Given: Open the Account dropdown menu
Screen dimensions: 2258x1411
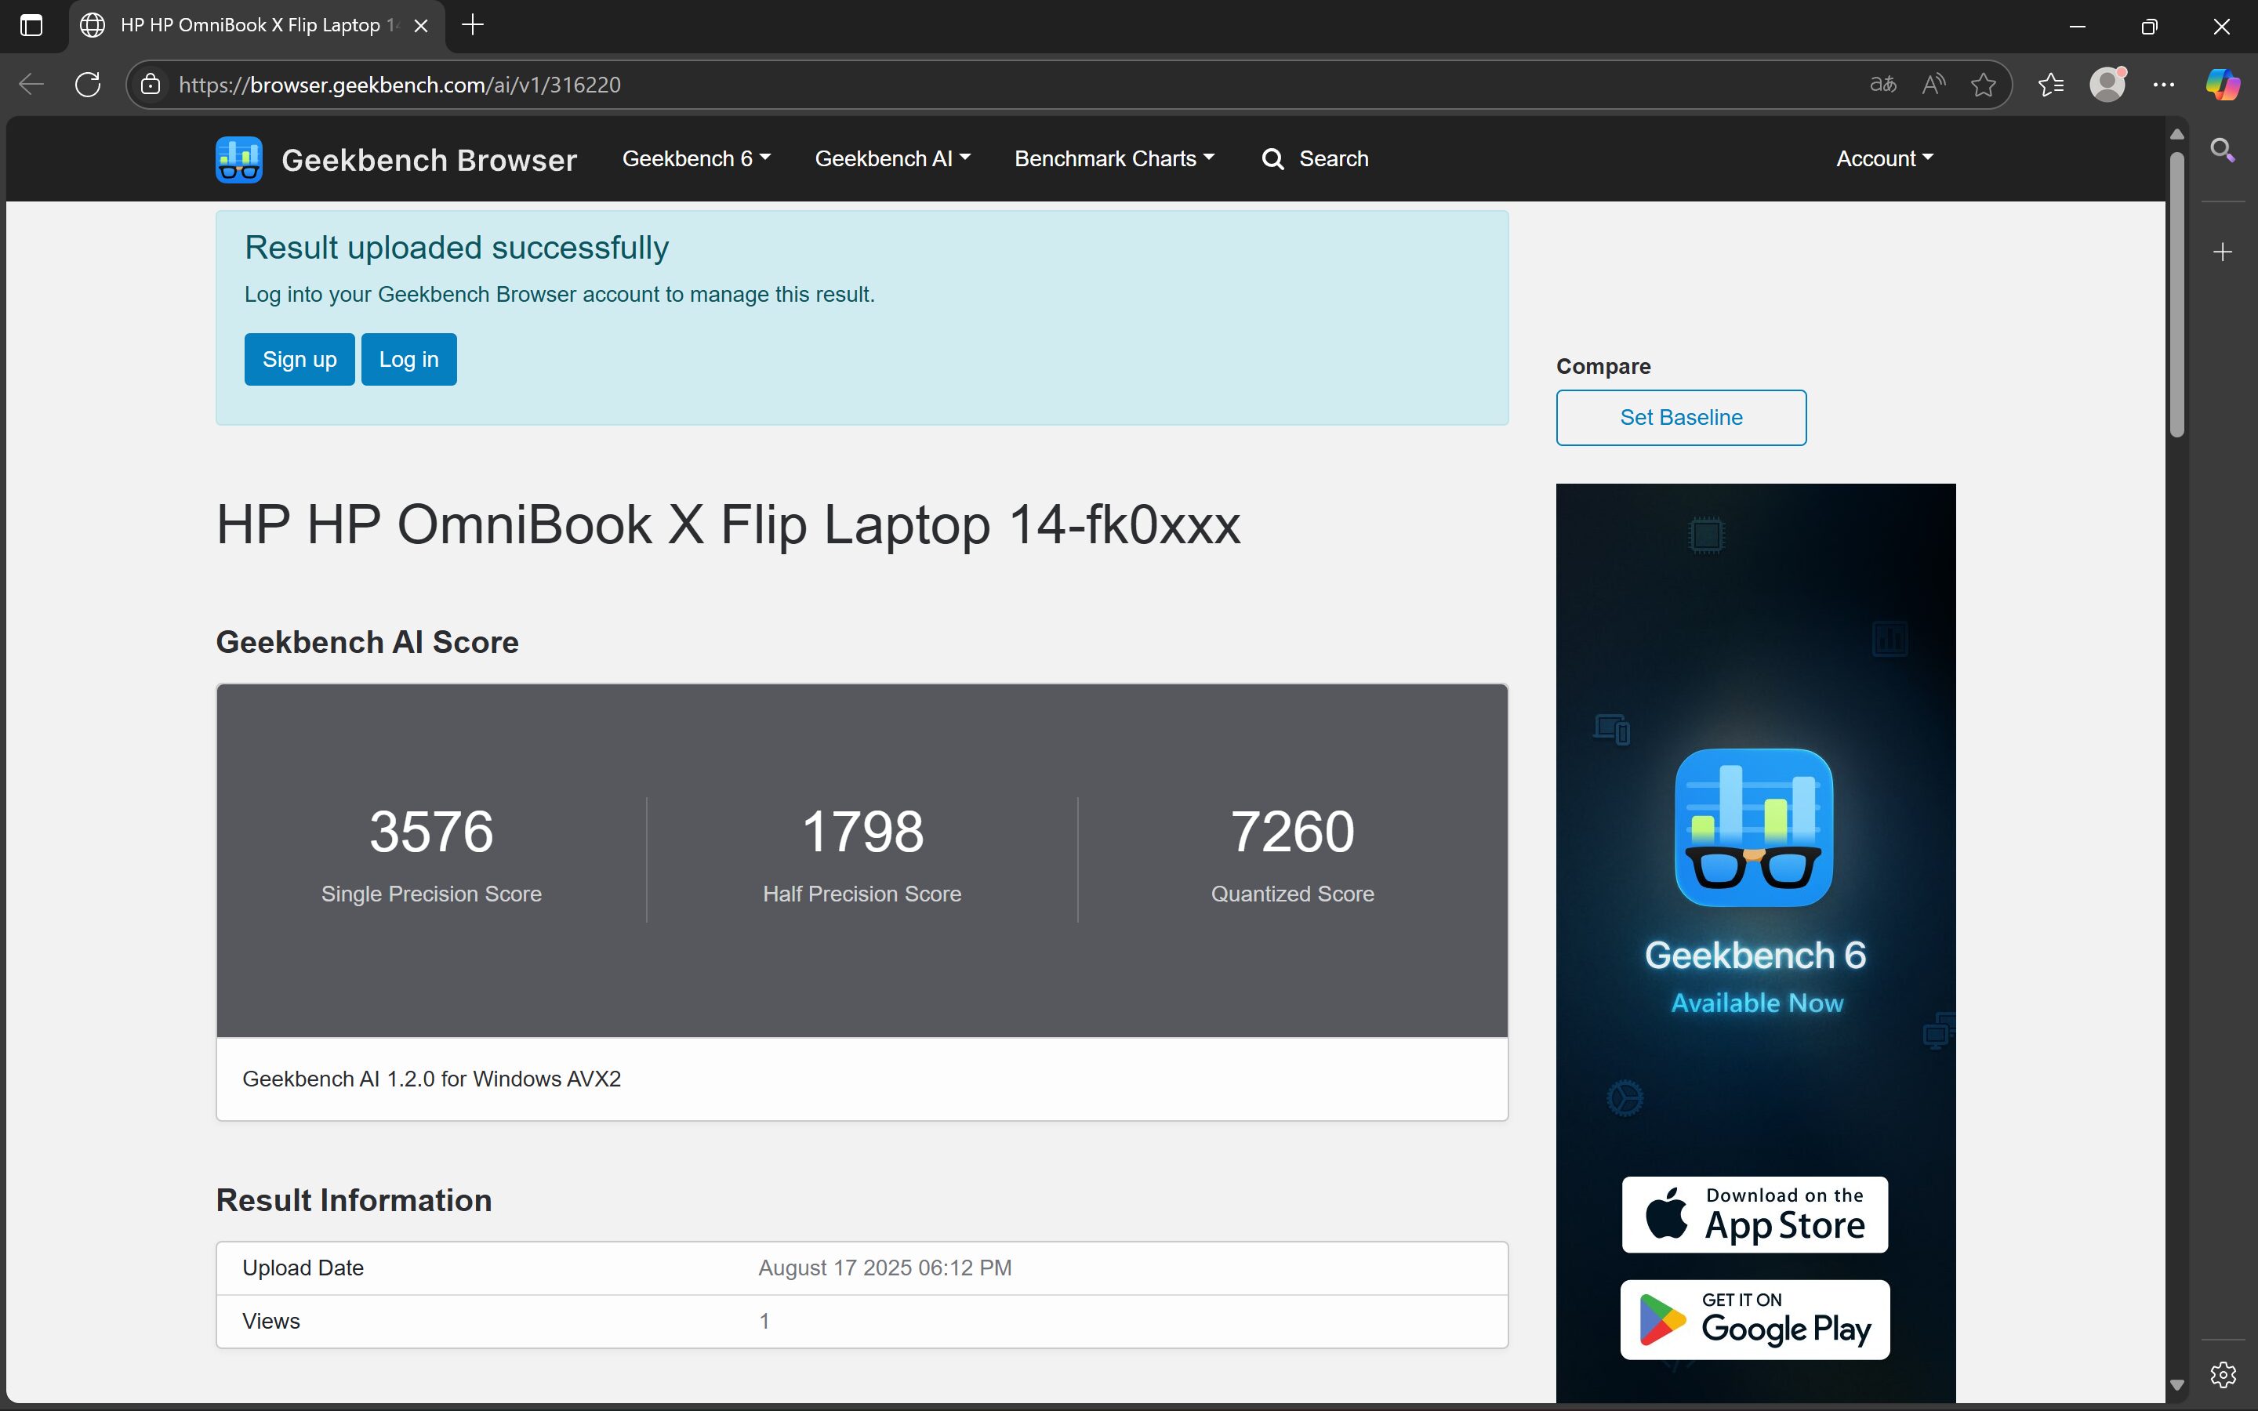Looking at the screenshot, I should coord(1885,158).
